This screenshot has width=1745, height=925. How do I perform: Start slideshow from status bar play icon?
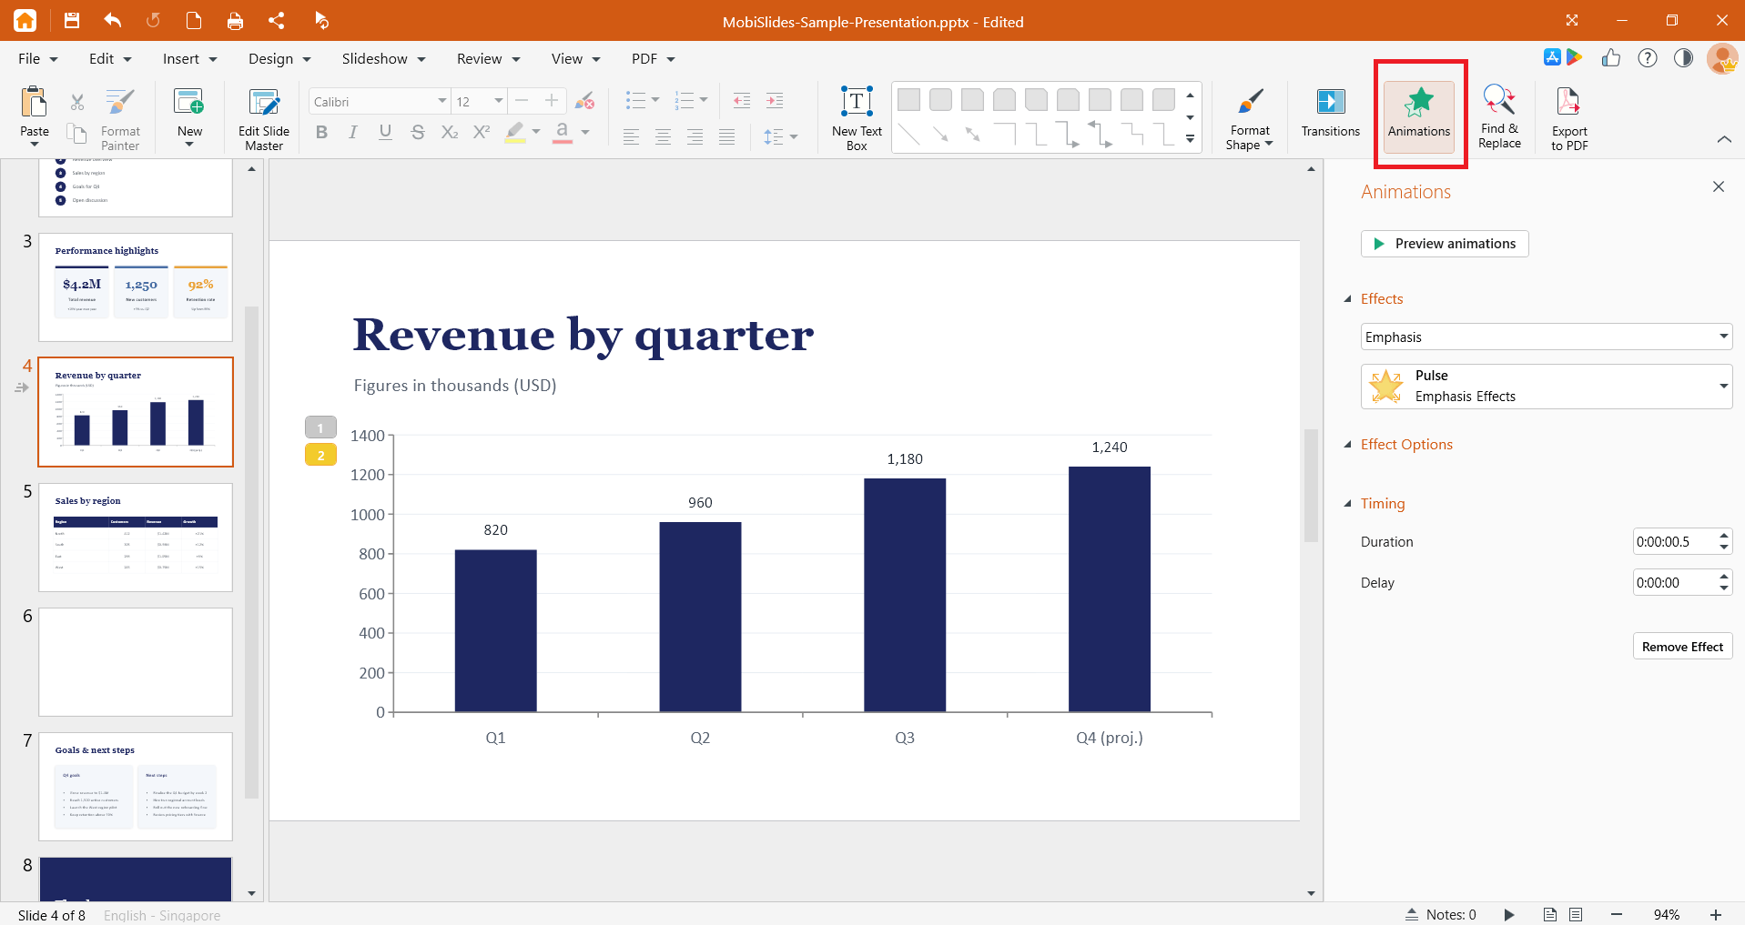coord(1508,914)
